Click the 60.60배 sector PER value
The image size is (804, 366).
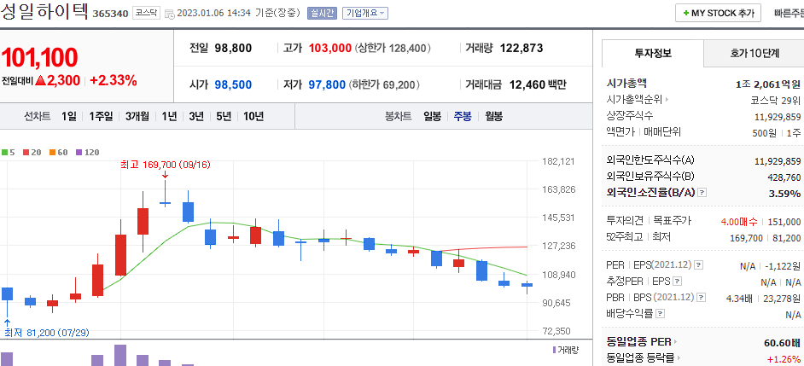pyautogui.click(x=783, y=342)
